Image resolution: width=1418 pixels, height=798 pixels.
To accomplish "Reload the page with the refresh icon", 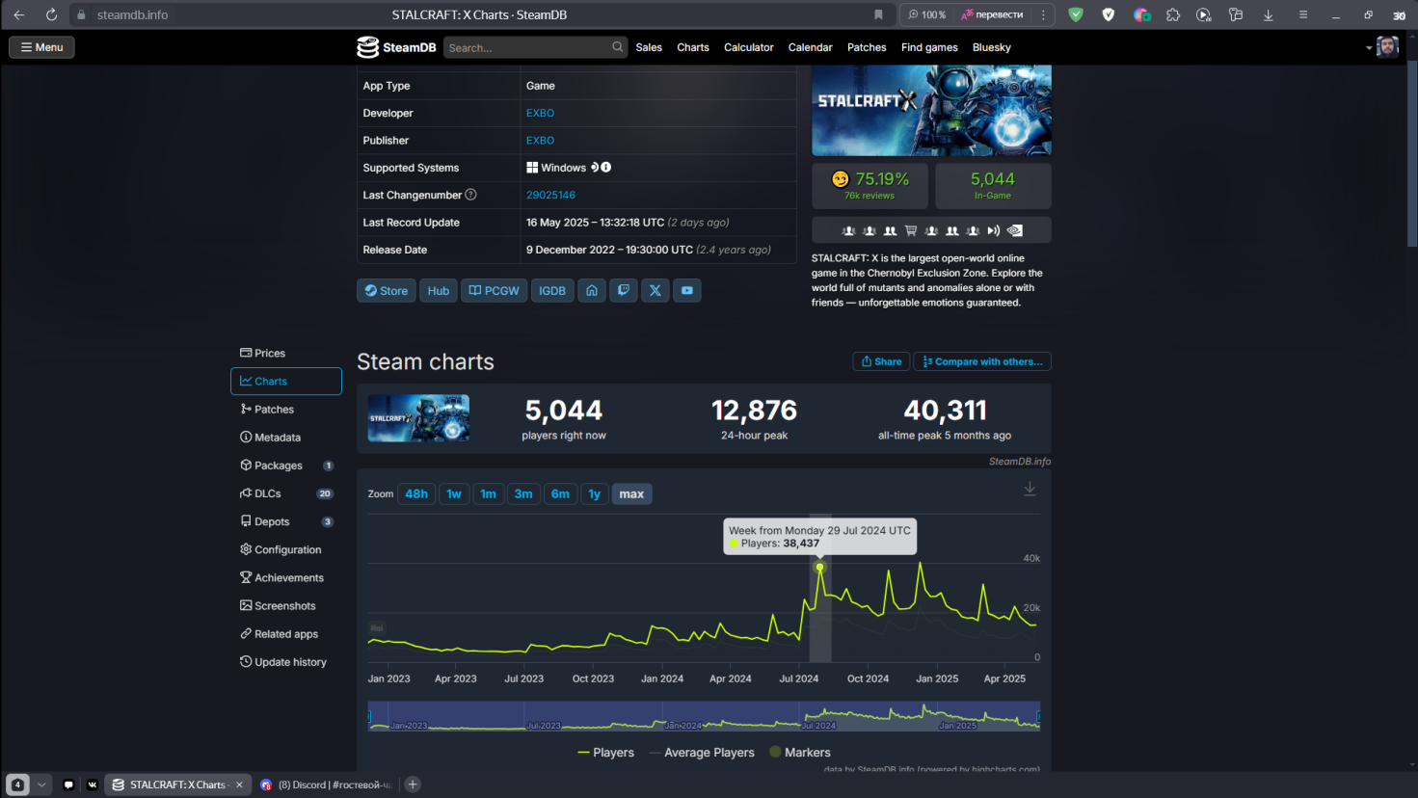I will 51,14.
